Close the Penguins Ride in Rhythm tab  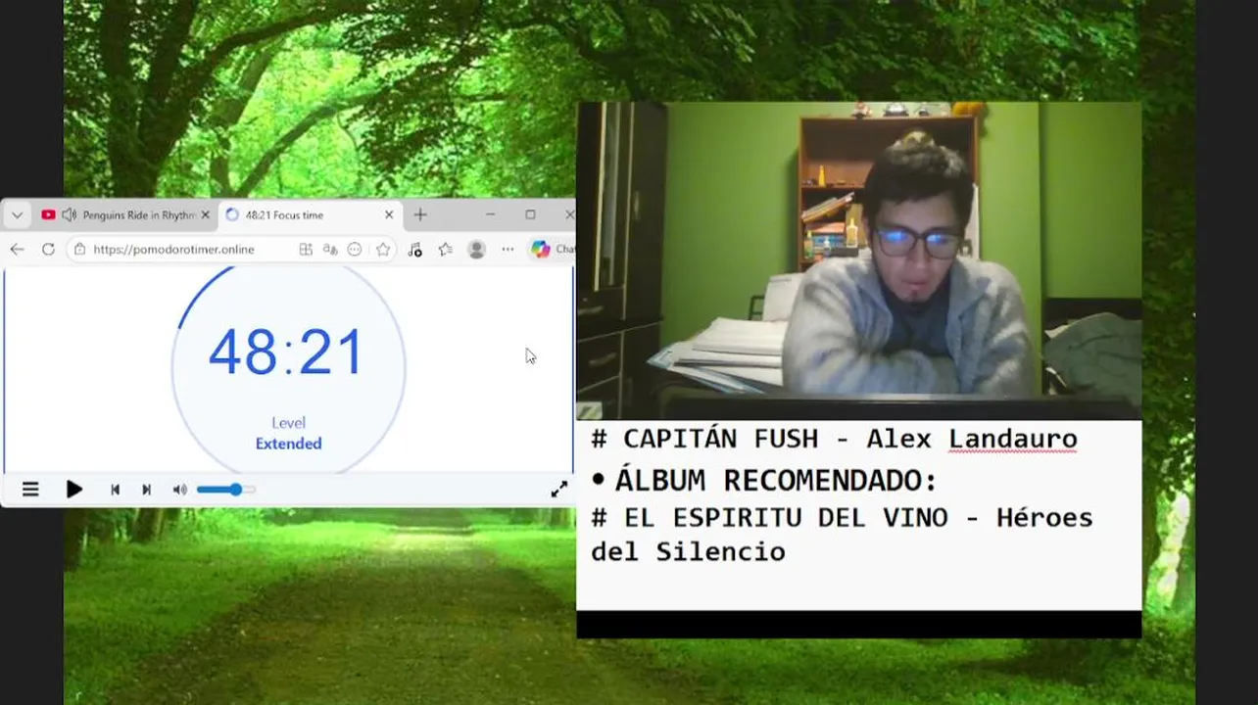(205, 215)
